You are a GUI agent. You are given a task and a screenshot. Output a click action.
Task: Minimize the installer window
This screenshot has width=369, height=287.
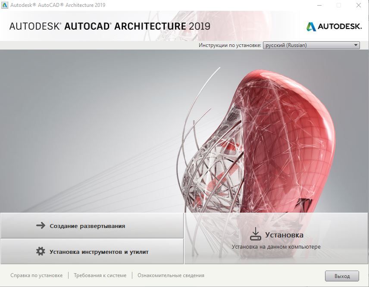319,5
